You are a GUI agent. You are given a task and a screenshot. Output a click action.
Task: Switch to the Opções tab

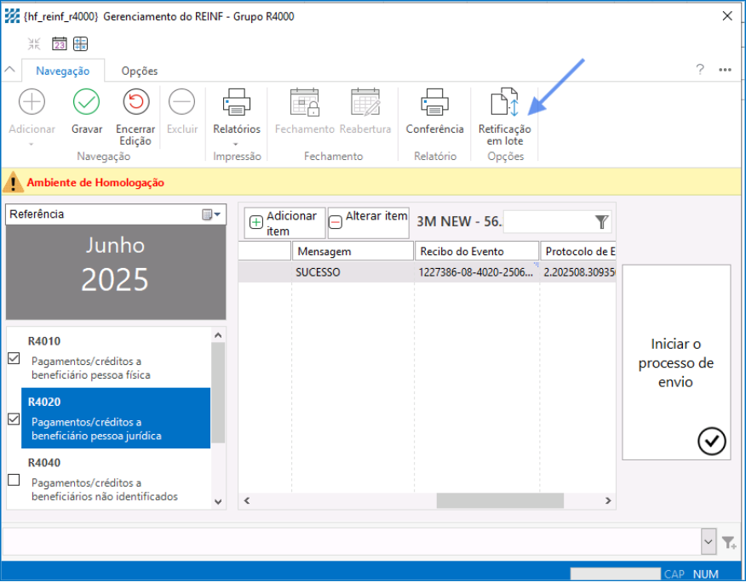pyautogui.click(x=139, y=71)
